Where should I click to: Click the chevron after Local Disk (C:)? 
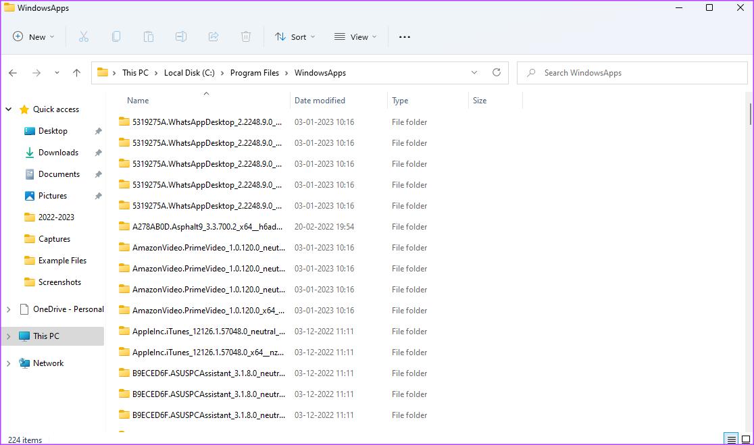[222, 73]
